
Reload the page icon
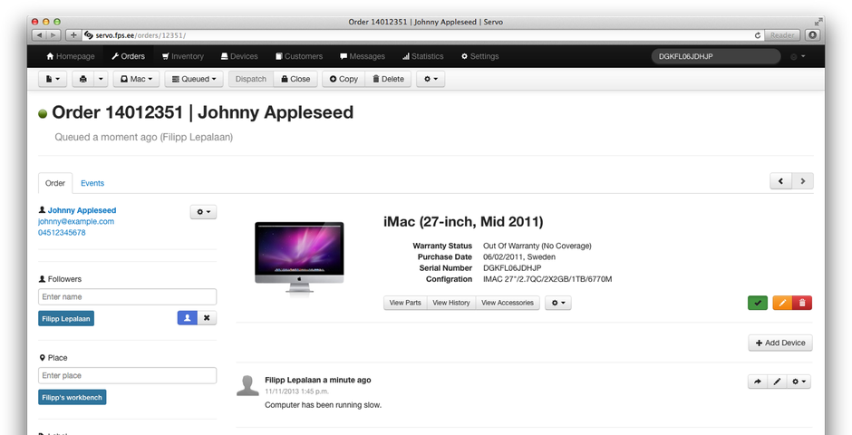click(758, 35)
